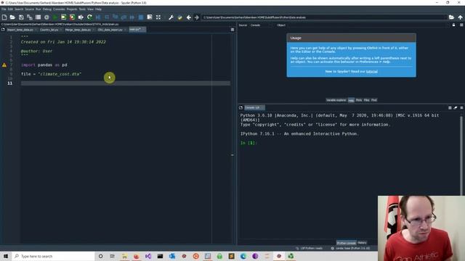This screenshot has width=465, height=261.
Task: Open the Debug menu
Action: (46, 9)
